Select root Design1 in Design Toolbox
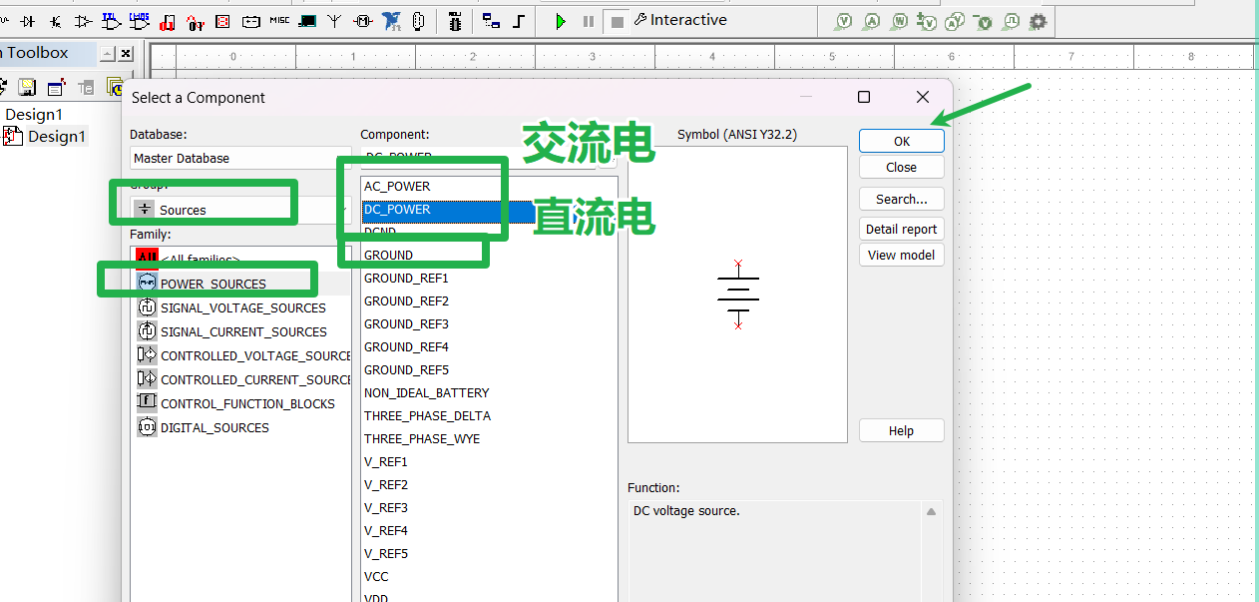Image resolution: width=1259 pixels, height=602 pixels. [x=34, y=115]
